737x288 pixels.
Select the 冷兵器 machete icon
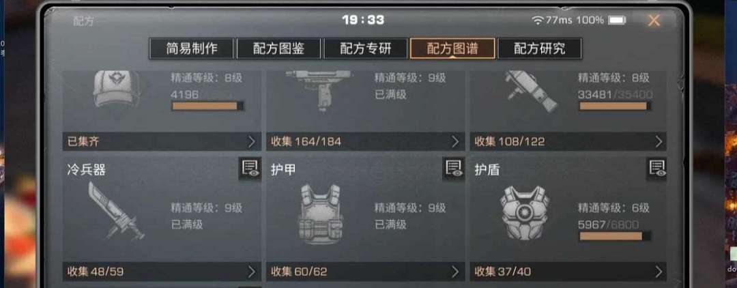pos(117,212)
